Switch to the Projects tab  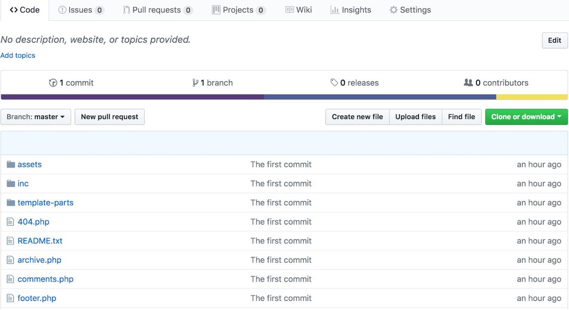(x=239, y=10)
